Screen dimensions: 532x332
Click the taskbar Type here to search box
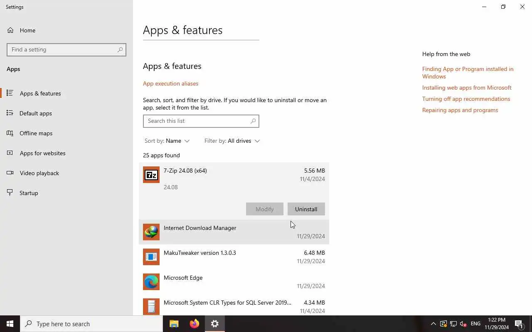(x=91, y=324)
